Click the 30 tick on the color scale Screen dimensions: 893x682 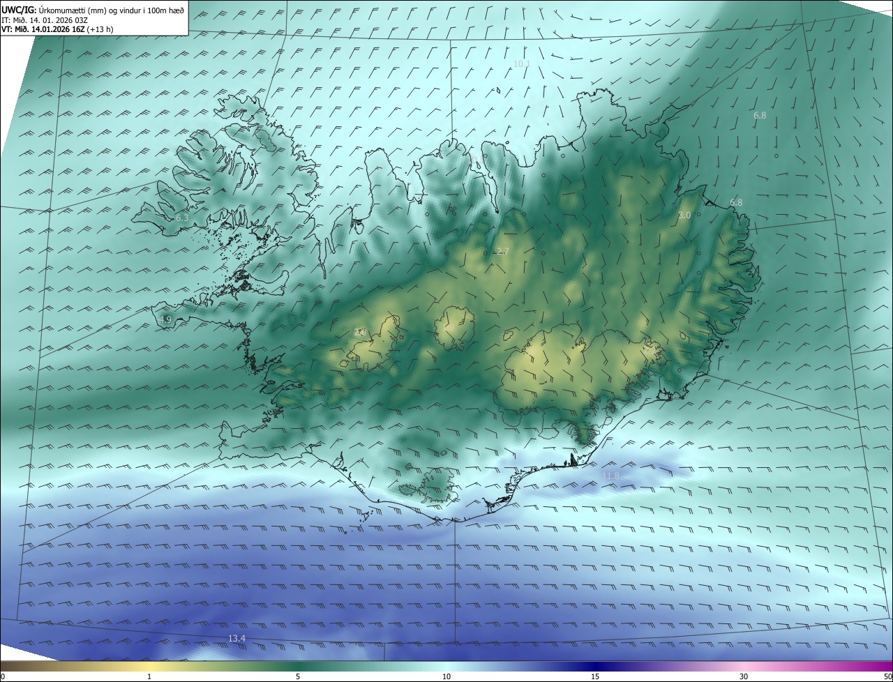[x=744, y=676]
